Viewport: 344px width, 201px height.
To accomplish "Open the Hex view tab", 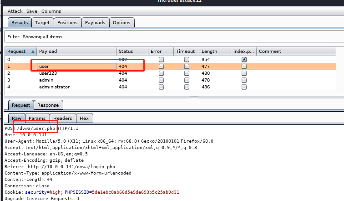I will (x=84, y=119).
